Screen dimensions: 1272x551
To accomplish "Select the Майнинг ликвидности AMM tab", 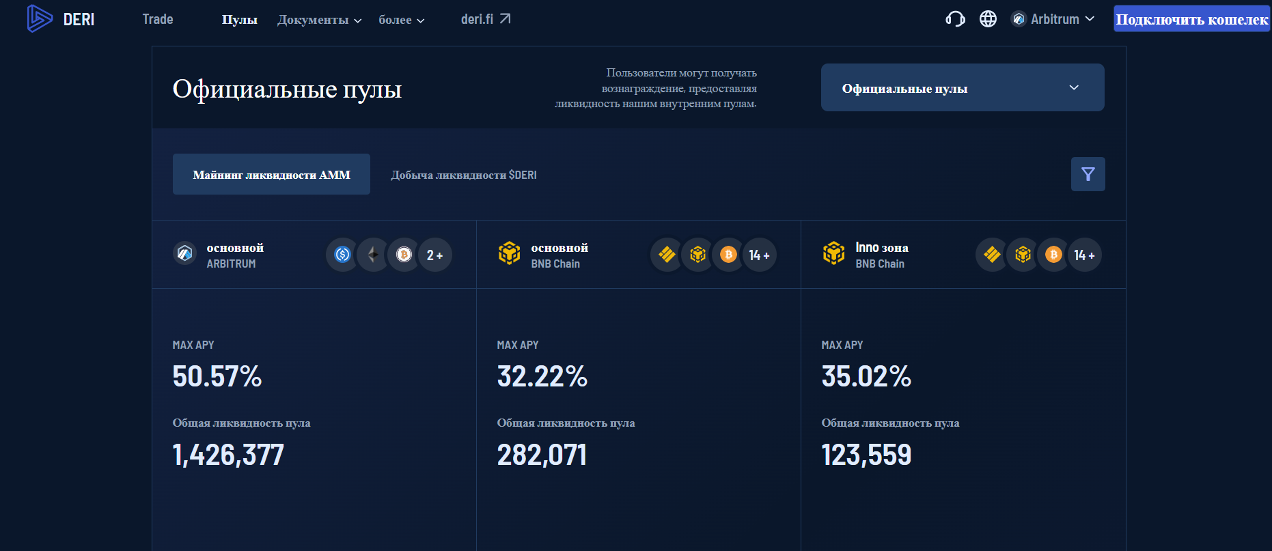I will (271, 174).
